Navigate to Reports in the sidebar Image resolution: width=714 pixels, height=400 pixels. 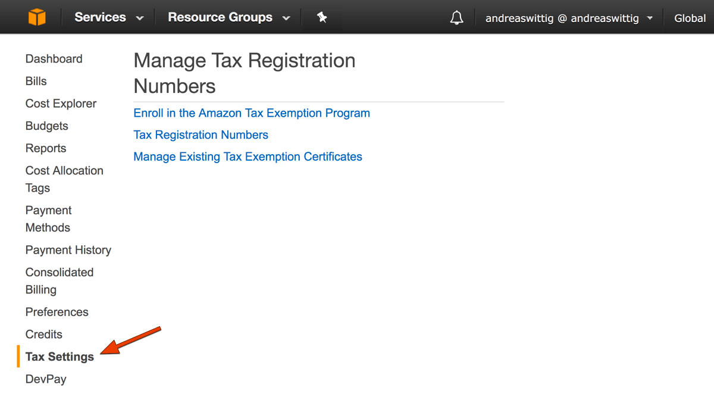click(46, 148)
